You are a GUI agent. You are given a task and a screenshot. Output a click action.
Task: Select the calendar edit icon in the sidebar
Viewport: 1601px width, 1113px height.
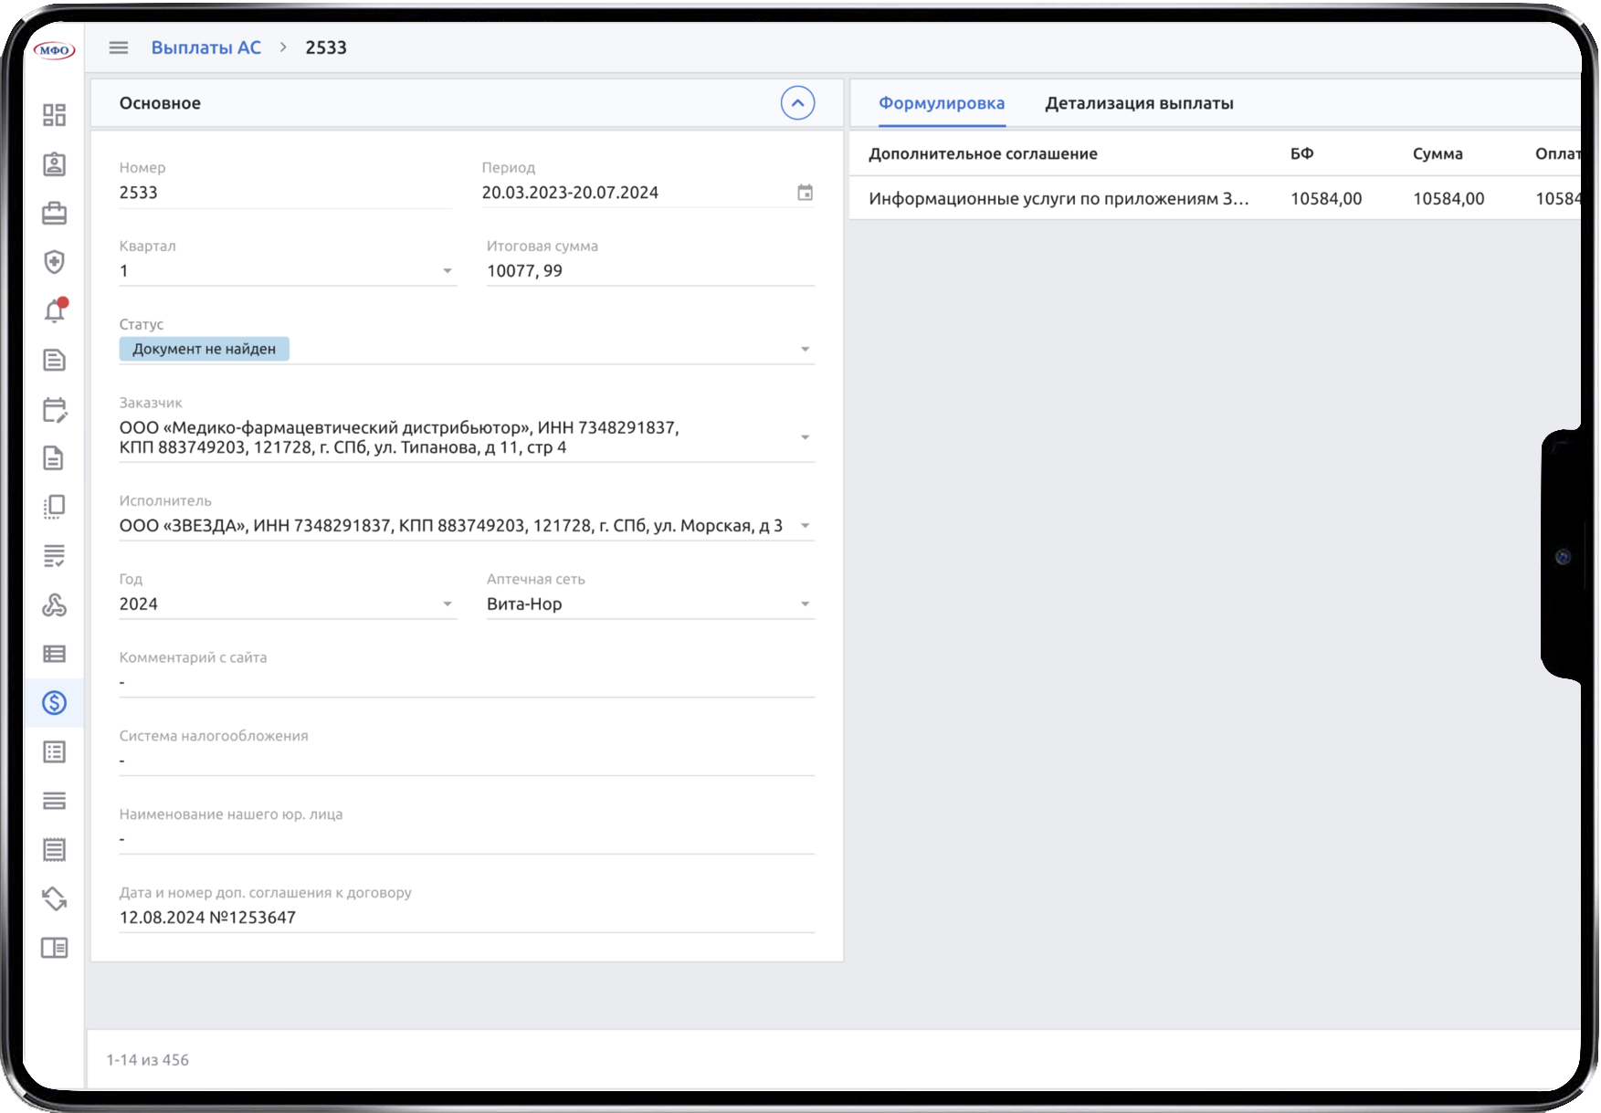click(x=55, y=409)
